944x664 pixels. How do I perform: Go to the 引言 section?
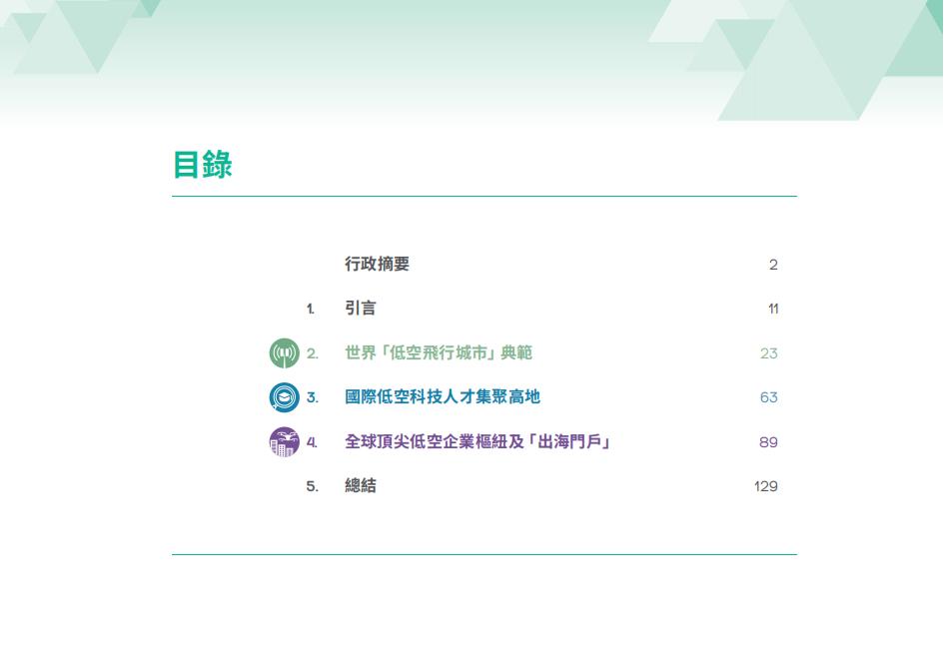coord(361,309)
